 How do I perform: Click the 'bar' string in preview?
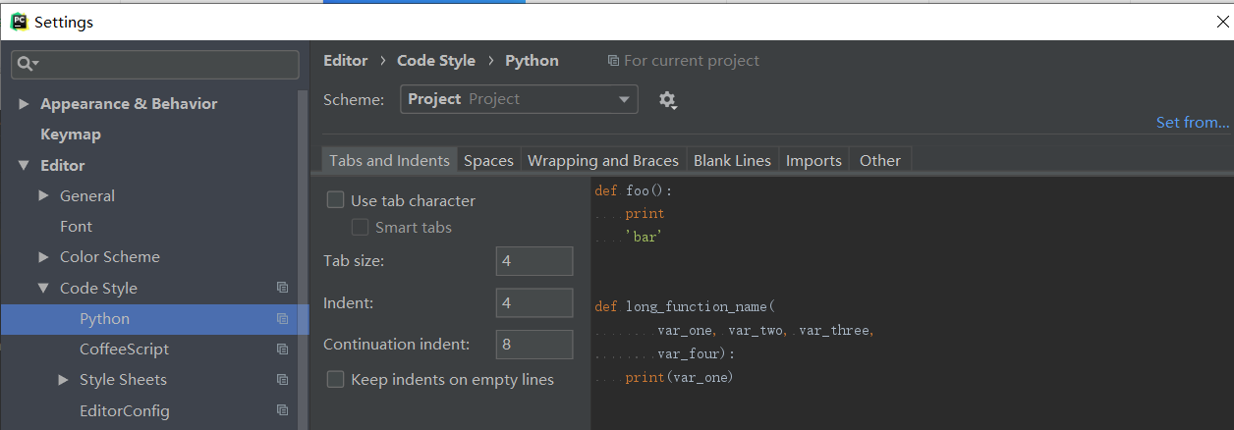645,238
